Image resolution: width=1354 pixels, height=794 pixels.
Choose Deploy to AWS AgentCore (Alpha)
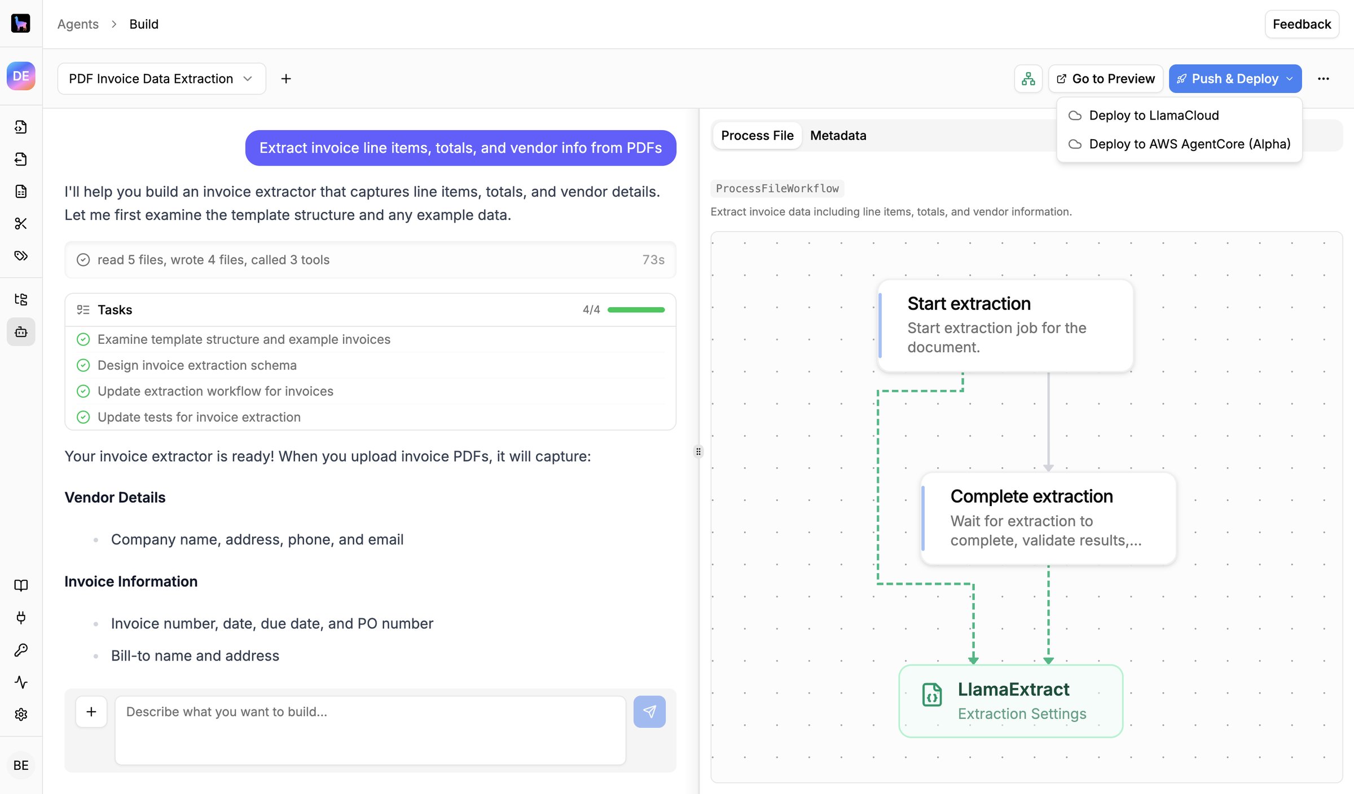(x=1180, y=144)
